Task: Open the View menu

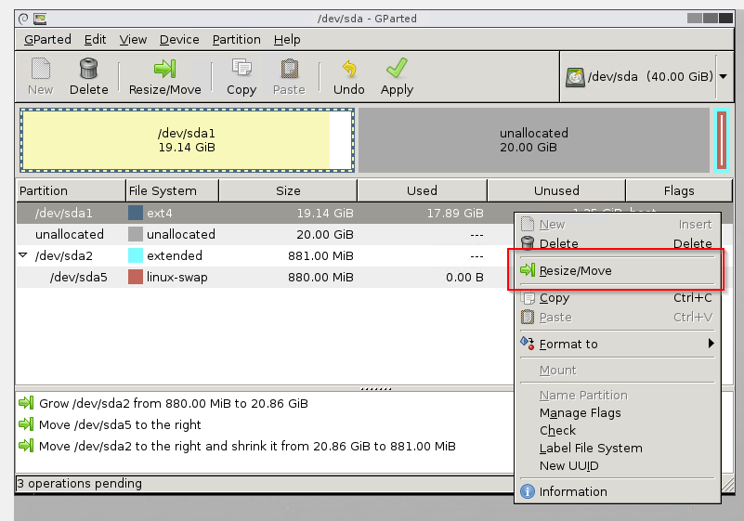Action: [133, 39]
